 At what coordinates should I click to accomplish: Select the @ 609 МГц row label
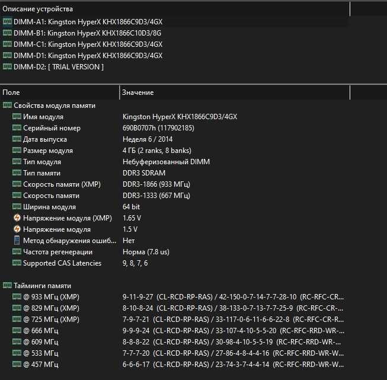click(41, 342)
